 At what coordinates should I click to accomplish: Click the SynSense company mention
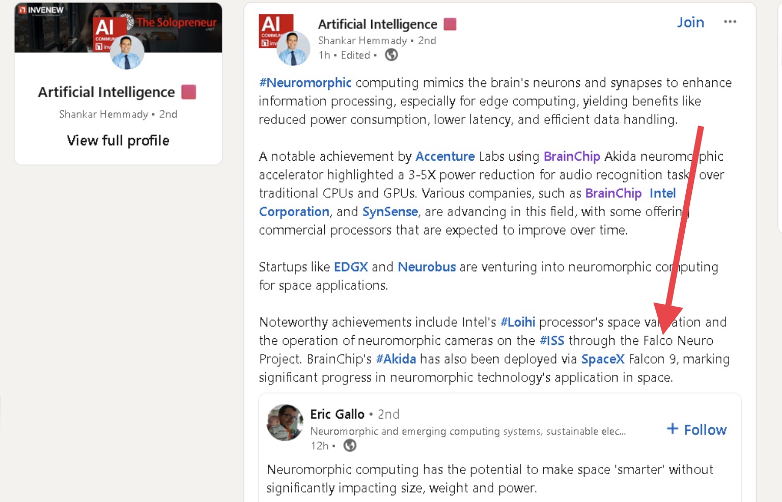point(390,212)
